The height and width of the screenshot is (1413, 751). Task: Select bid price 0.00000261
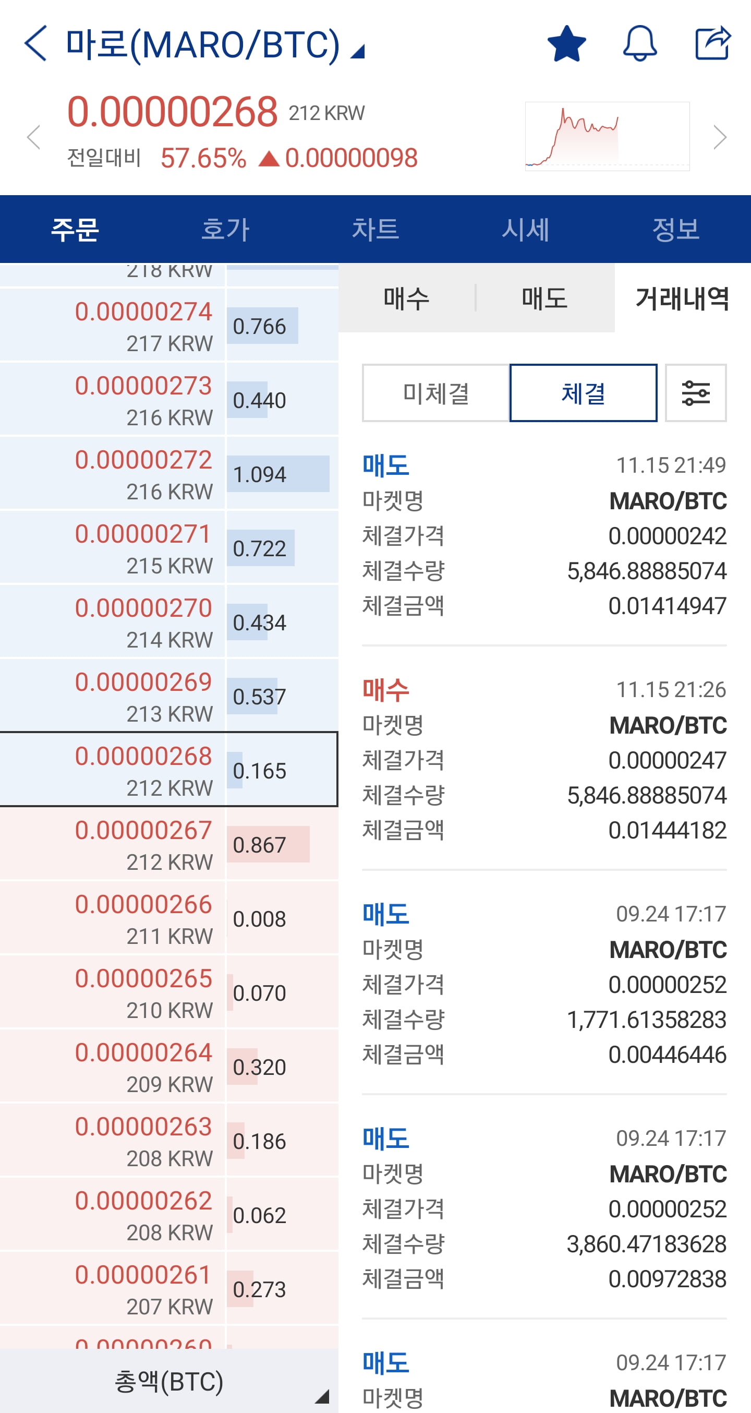(112, 1288)
